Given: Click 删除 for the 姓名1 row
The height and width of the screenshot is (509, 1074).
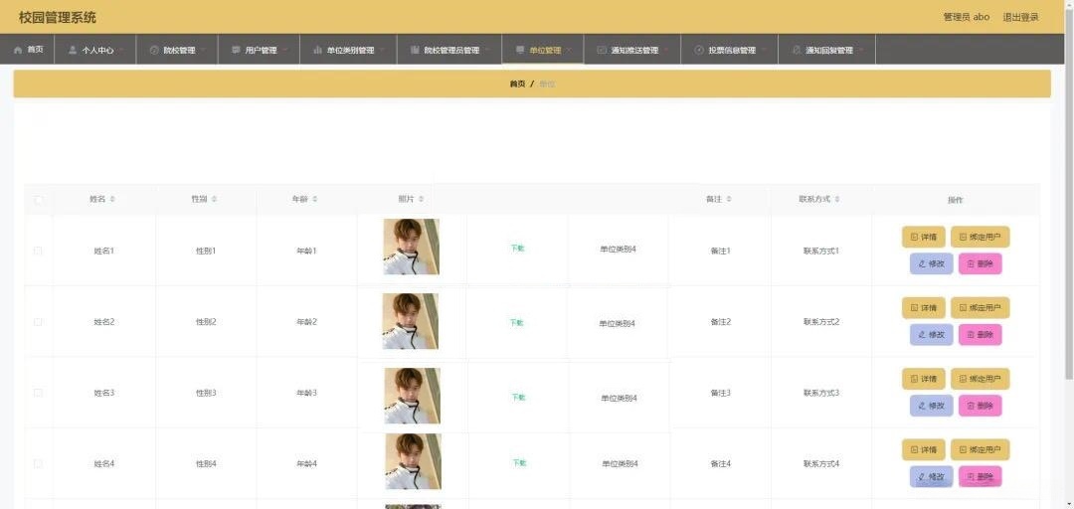Looking at the screenshot, I should (981, 263).
